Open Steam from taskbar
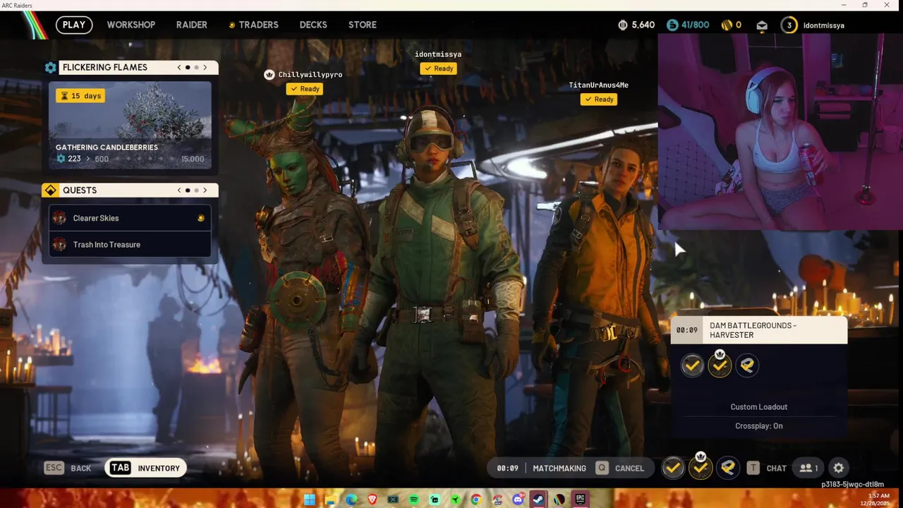 pyautogui.click(x=538, y=500)
